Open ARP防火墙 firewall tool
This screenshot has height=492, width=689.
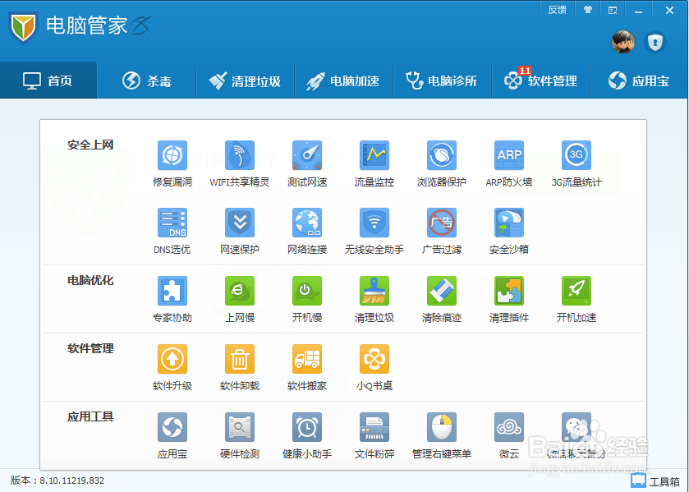[x=509, y=155]
